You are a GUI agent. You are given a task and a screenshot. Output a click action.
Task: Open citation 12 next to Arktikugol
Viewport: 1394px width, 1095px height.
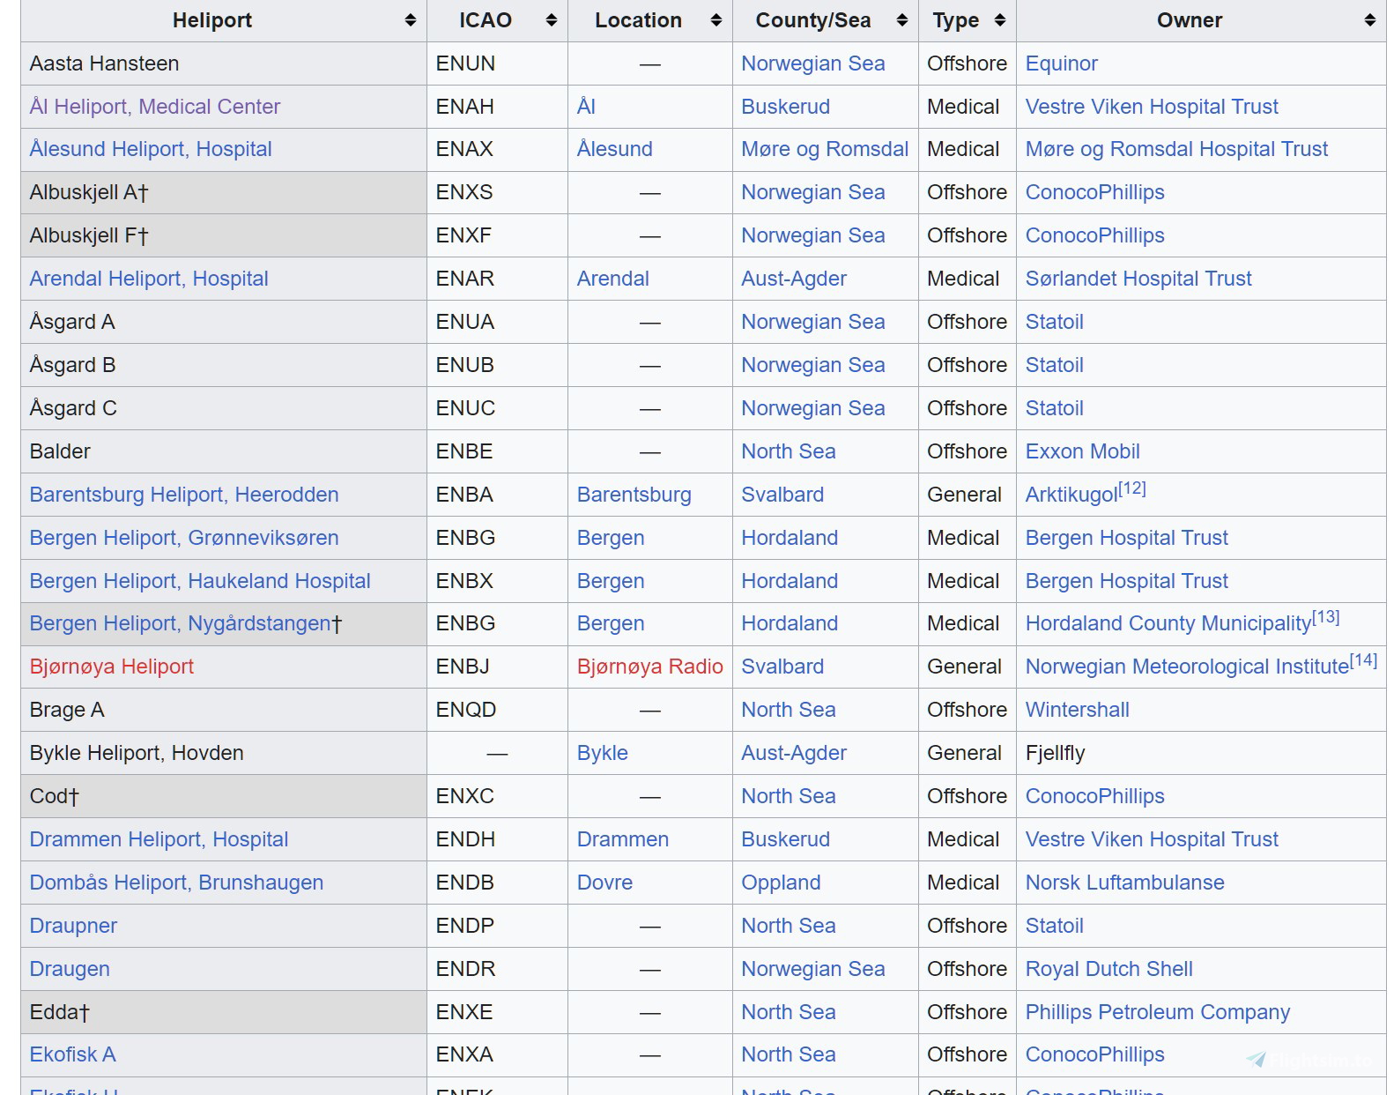click(x=1132, y=488)
